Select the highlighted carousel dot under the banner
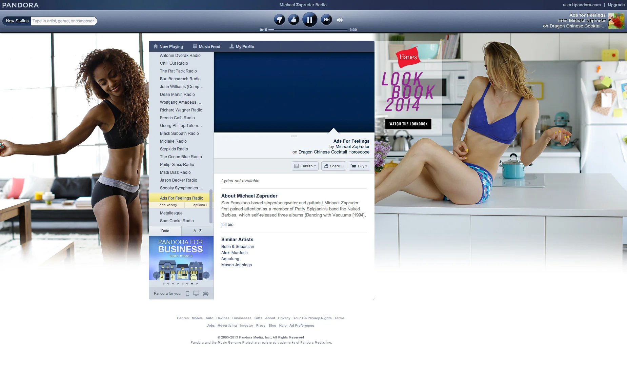The height and width of the screenshot is (371, 627). coord(192,284)
